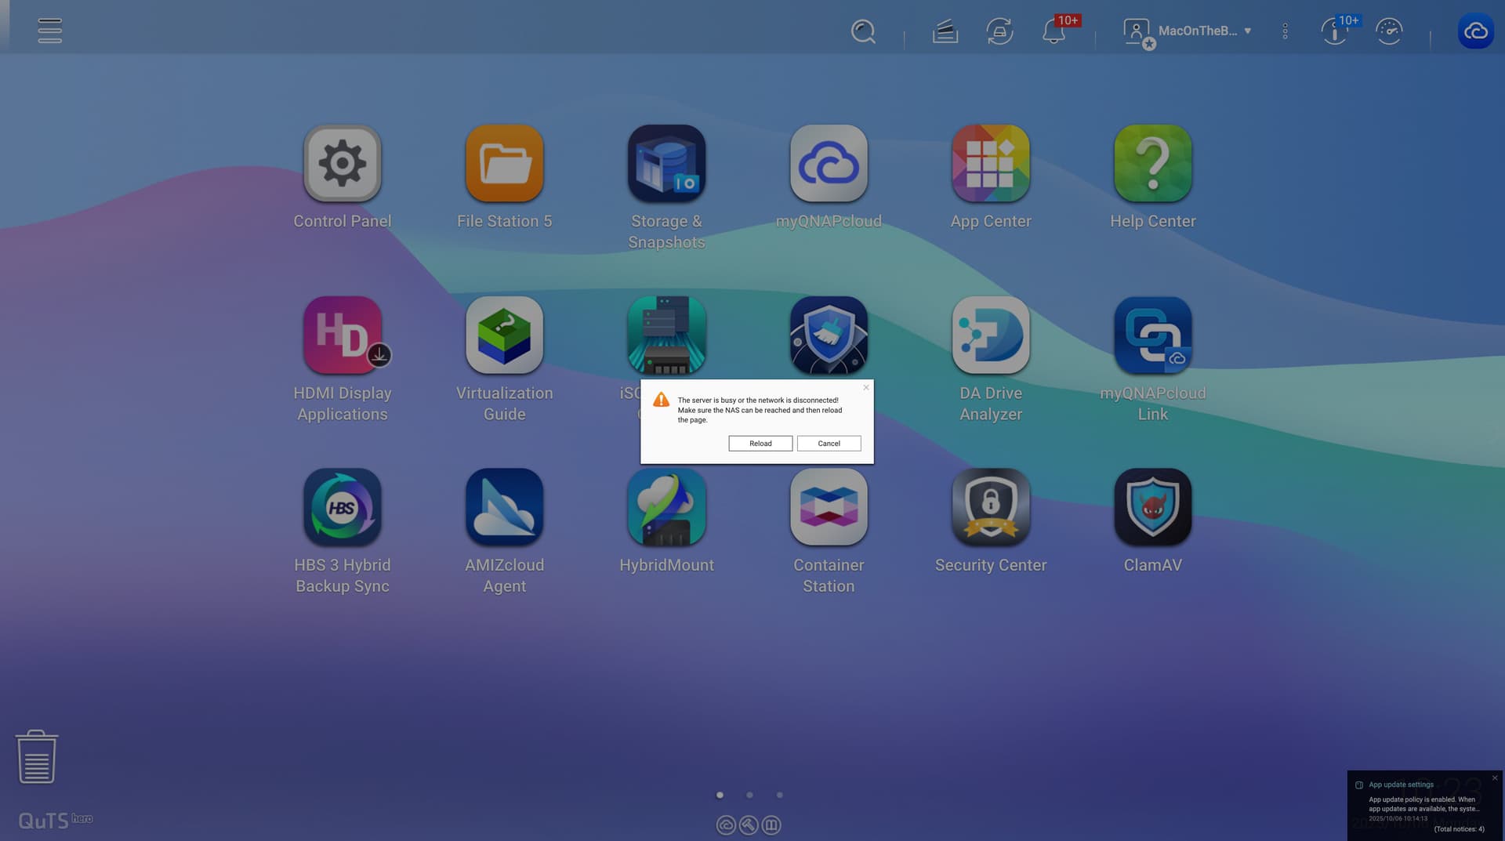This screenshot has width=1505, height=841.
Task: Switch to the second desktop page dot
Action: 749,795
